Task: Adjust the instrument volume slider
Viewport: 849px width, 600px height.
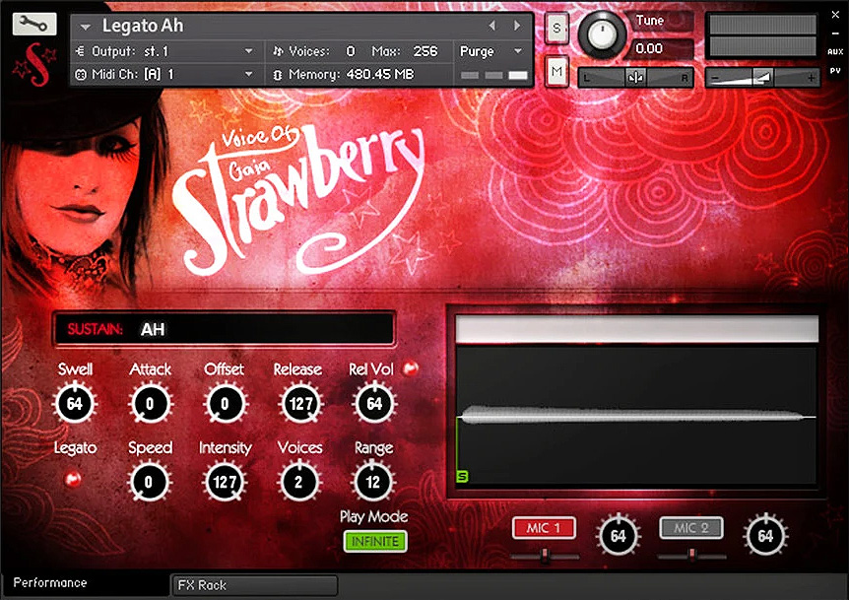Action: point(762,78)
